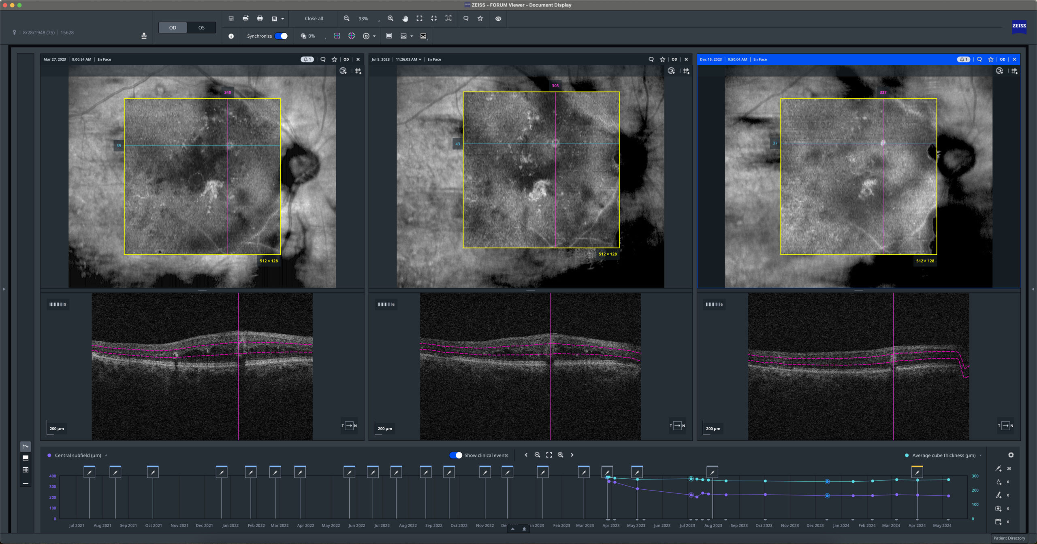Click the favorite star in the top toolbar
This screenshot has width=1037, height=544.
pyautogui.click(x=480, y=19)
